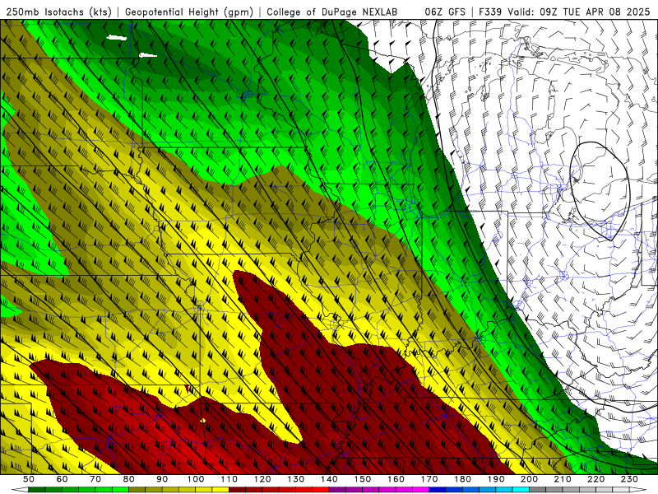
Task: Click the 170 knot colorbar label
Action: [429, 479]
